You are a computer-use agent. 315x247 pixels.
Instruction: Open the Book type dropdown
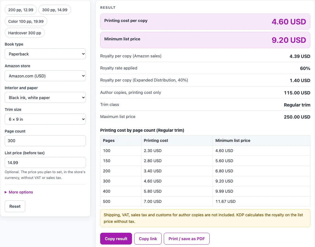pyautogui.click(x=45, y=54)
